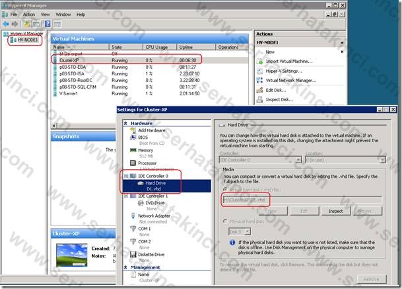
Task: Collapse HV-NODE1 Actions section header arrow
Action: coord(342,42)
